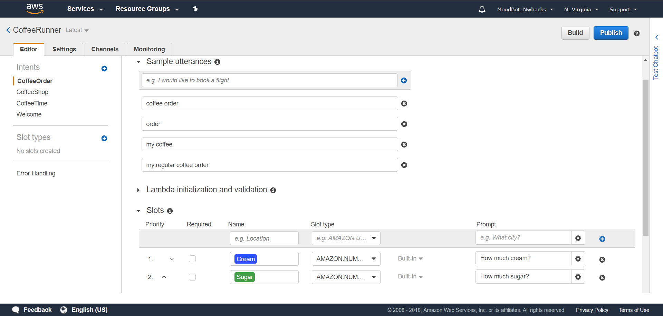Image resolution: width=663 pixels, height=316 pixels.
Task: Open the N. Virginia region selector
Action: click(581, 10)
